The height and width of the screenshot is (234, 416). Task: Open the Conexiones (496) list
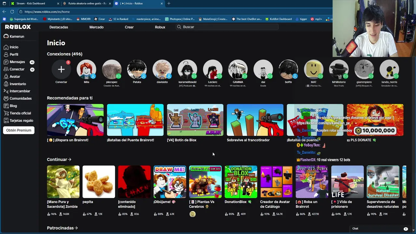(65, 54)
